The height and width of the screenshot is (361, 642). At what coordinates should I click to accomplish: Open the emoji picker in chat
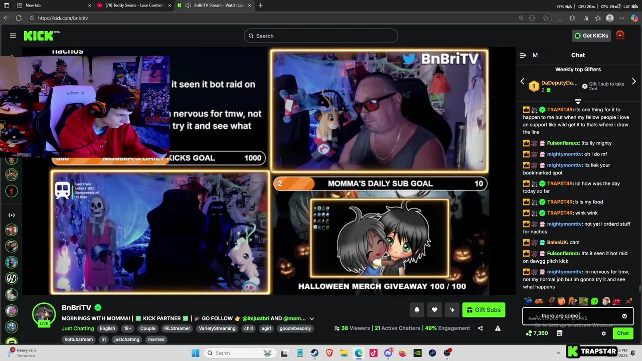click(624, 316)
